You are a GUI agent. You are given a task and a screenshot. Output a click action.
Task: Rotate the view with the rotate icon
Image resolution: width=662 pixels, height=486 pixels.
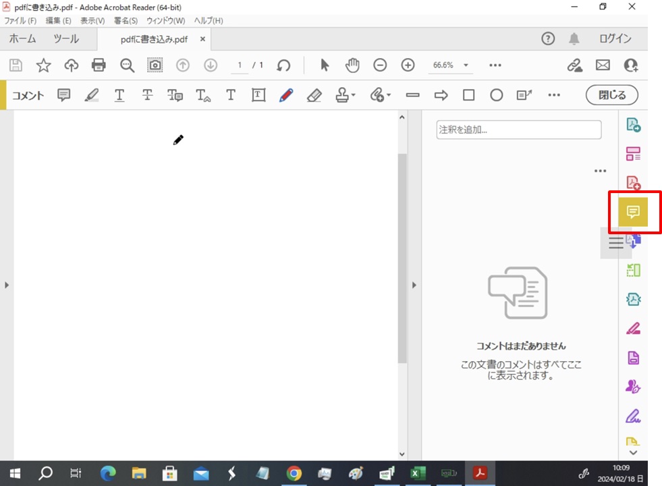[x=283, y=65]
